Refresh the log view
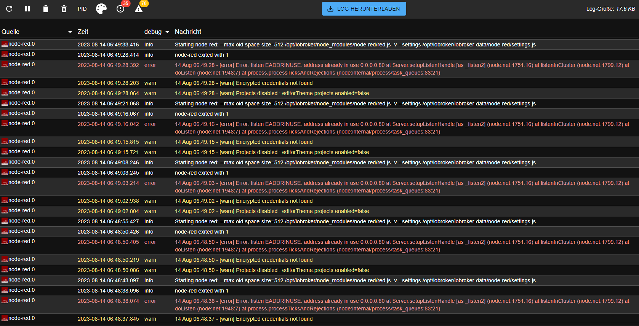The image size is (639, 326). 9,9
